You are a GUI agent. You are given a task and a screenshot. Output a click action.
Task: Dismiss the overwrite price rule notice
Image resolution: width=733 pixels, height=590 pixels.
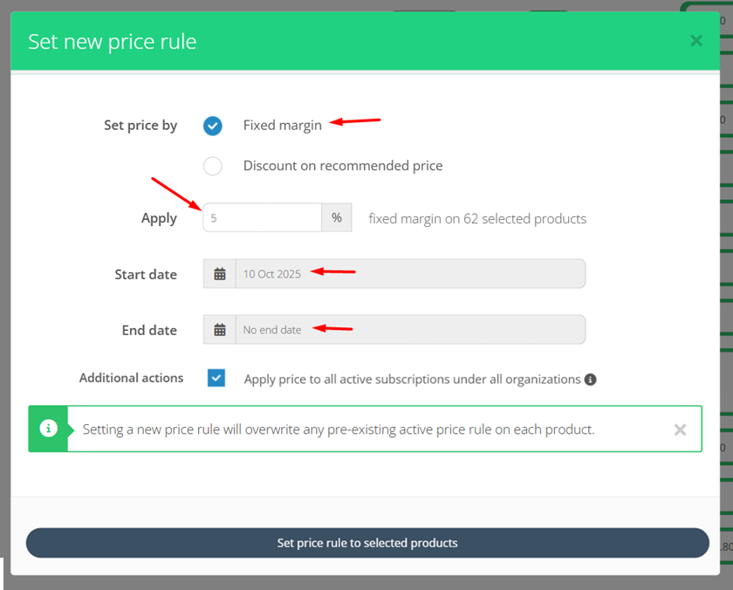pos(680,429)
